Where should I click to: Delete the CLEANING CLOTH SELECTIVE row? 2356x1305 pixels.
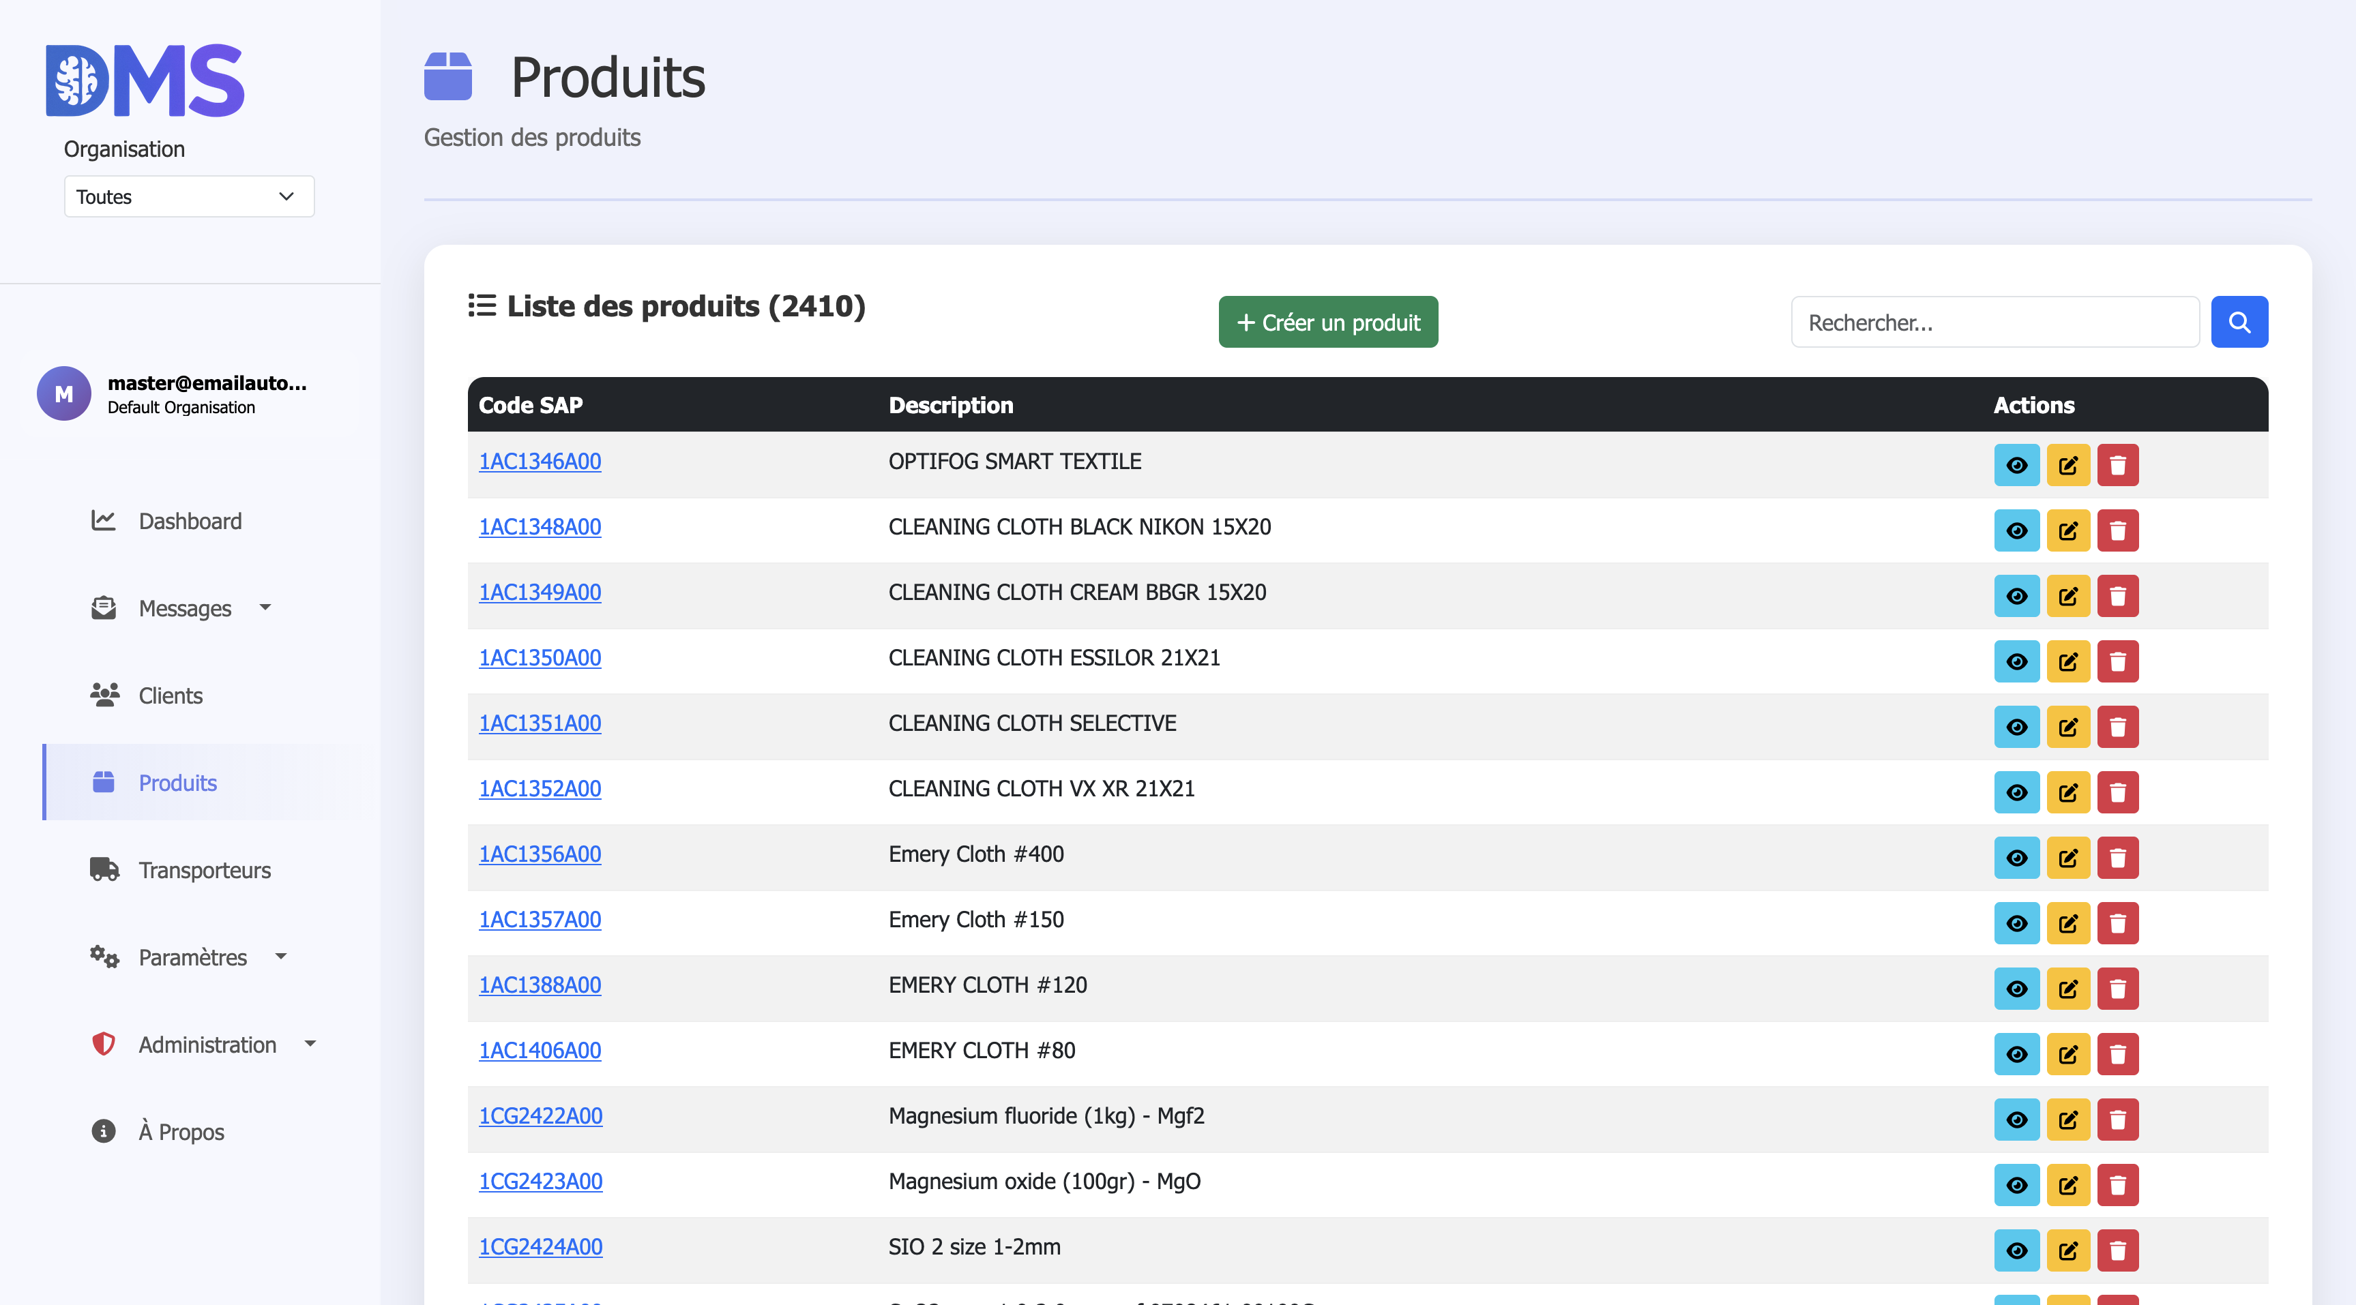tap(2117, 727)
